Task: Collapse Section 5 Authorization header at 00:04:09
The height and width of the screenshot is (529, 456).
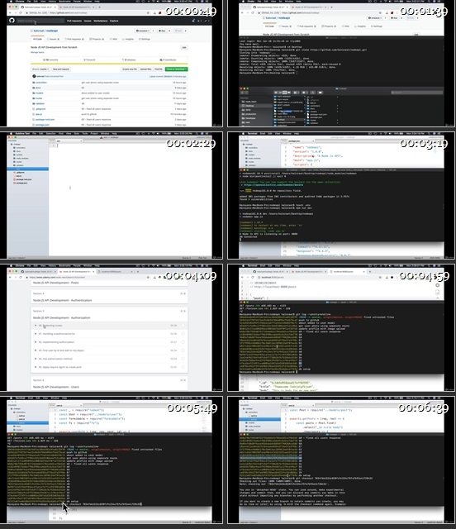Action: click(109, 314)
